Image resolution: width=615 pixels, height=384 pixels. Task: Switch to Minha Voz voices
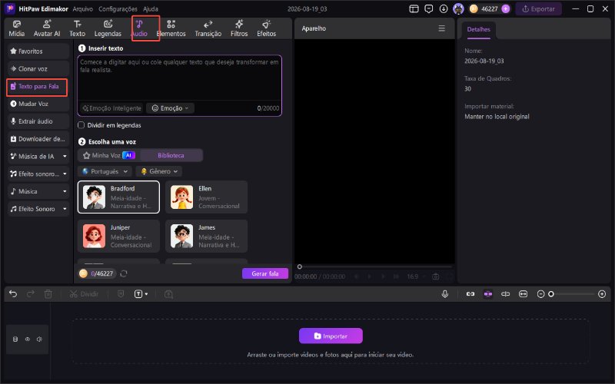pos(108,156)
